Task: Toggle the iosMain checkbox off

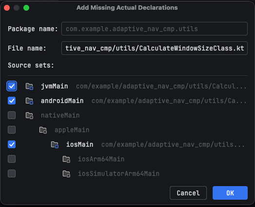Action: pyautogui.click(x=12, y=144)
